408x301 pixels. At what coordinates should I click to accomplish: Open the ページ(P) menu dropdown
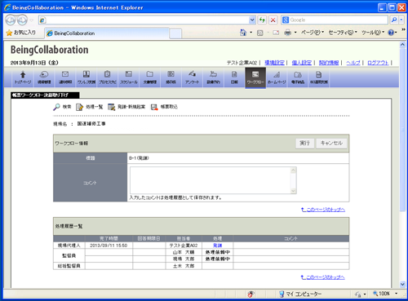click(x=313, y=33)
